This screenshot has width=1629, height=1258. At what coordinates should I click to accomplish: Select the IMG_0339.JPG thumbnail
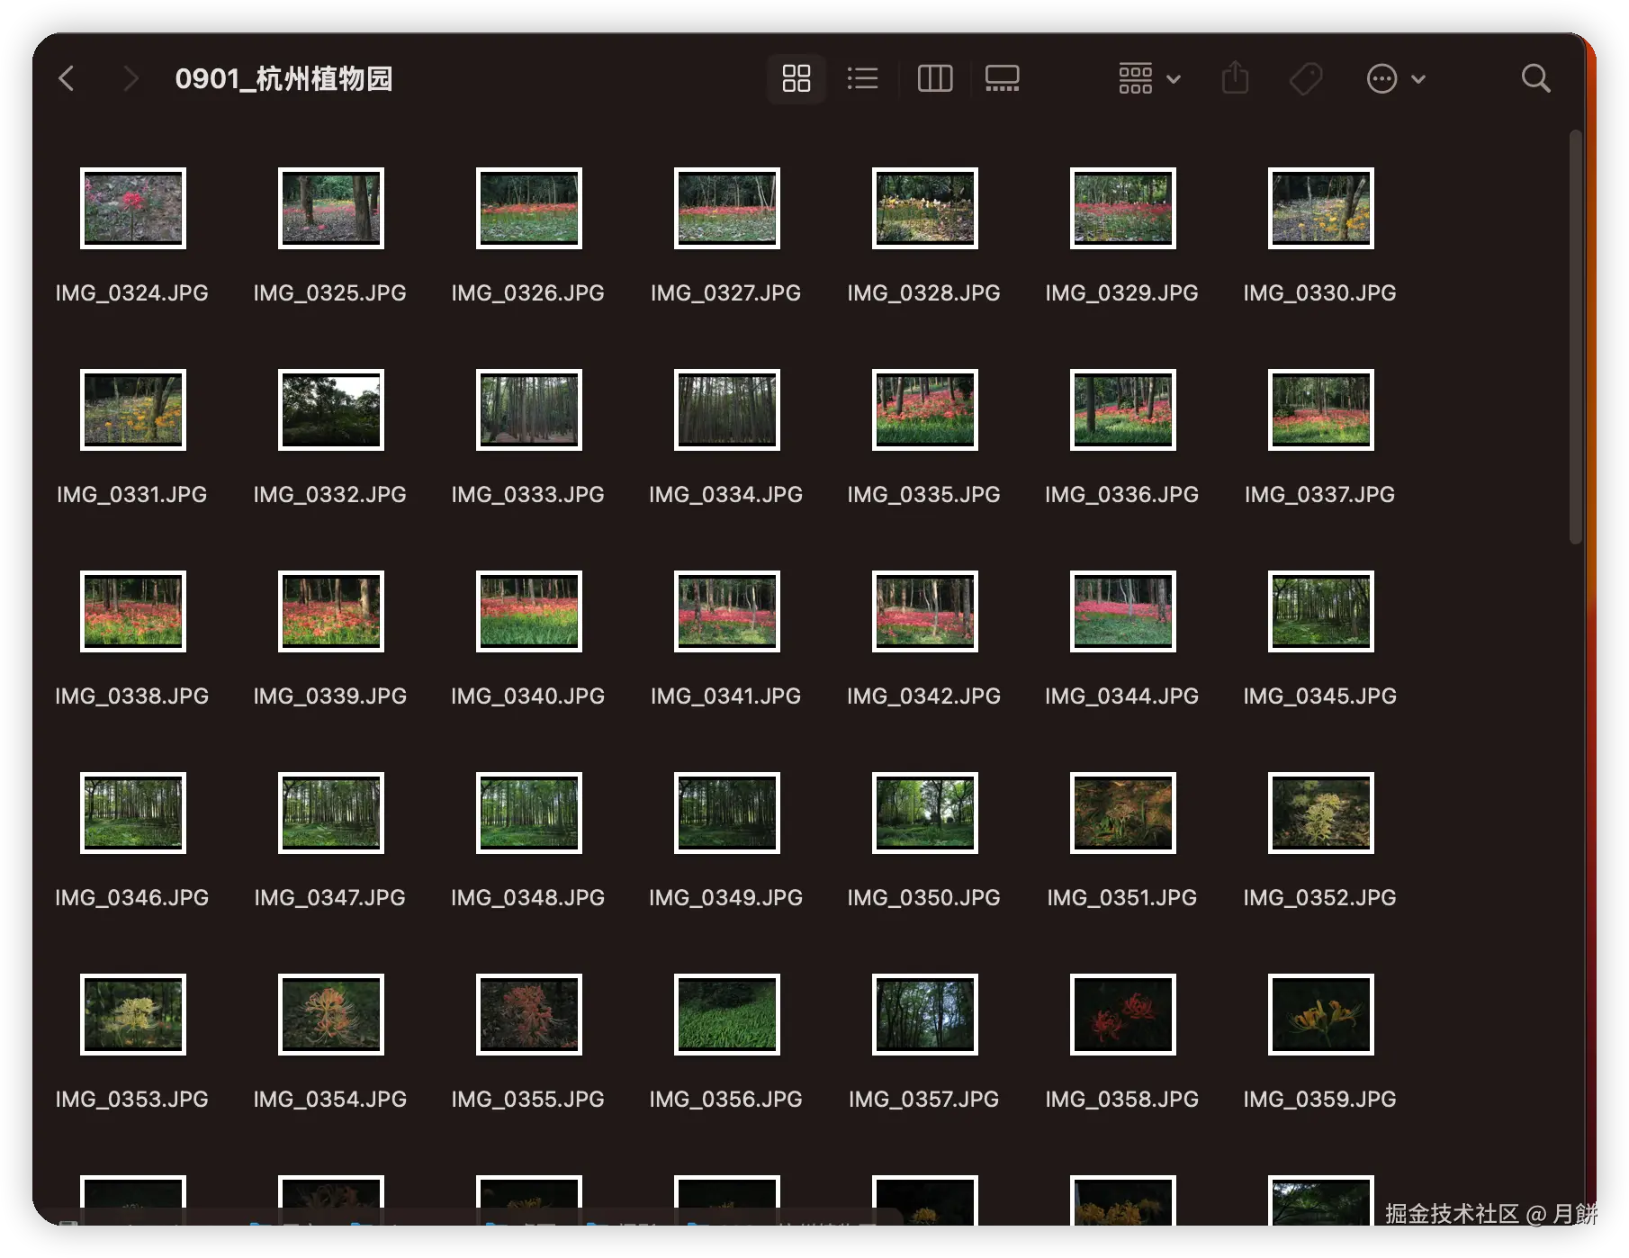pyautogui.click(x=331, y=611)
